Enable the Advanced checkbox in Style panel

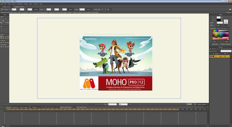click(211, 44)
